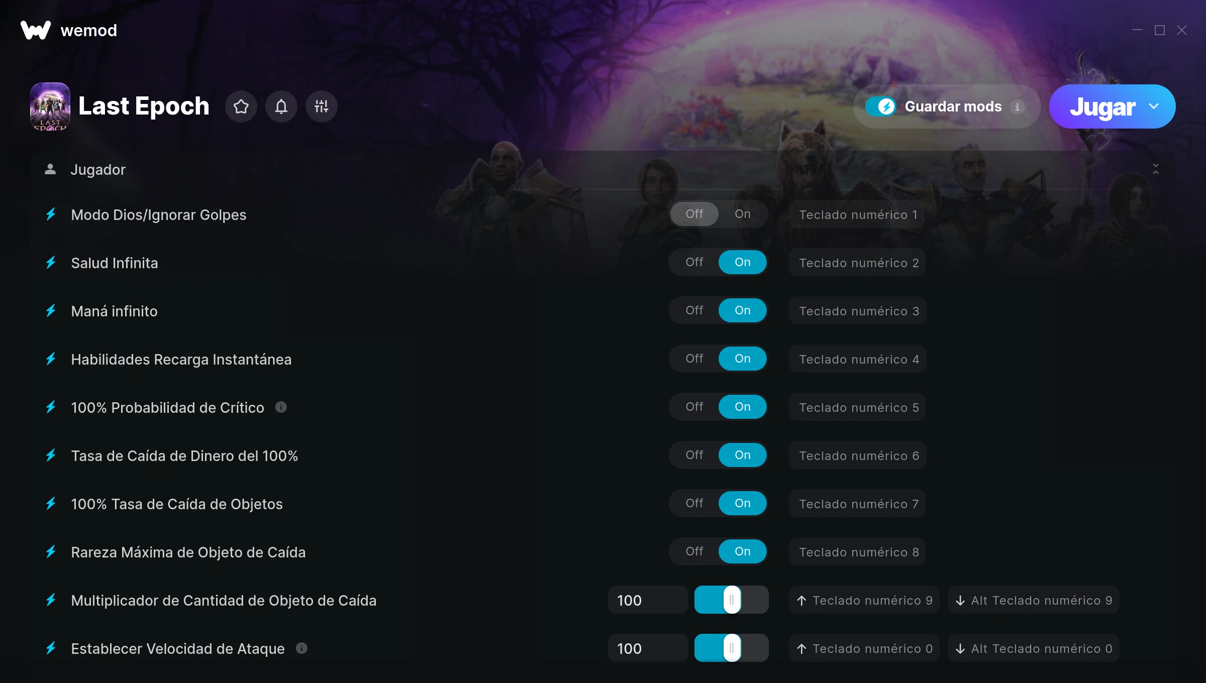
Task: Click the Last Epoch game thumbnail
Action: pos(50,106)
